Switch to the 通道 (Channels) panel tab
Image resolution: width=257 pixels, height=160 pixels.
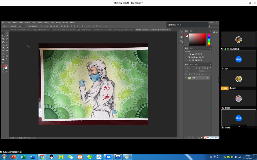pos(191,65)
